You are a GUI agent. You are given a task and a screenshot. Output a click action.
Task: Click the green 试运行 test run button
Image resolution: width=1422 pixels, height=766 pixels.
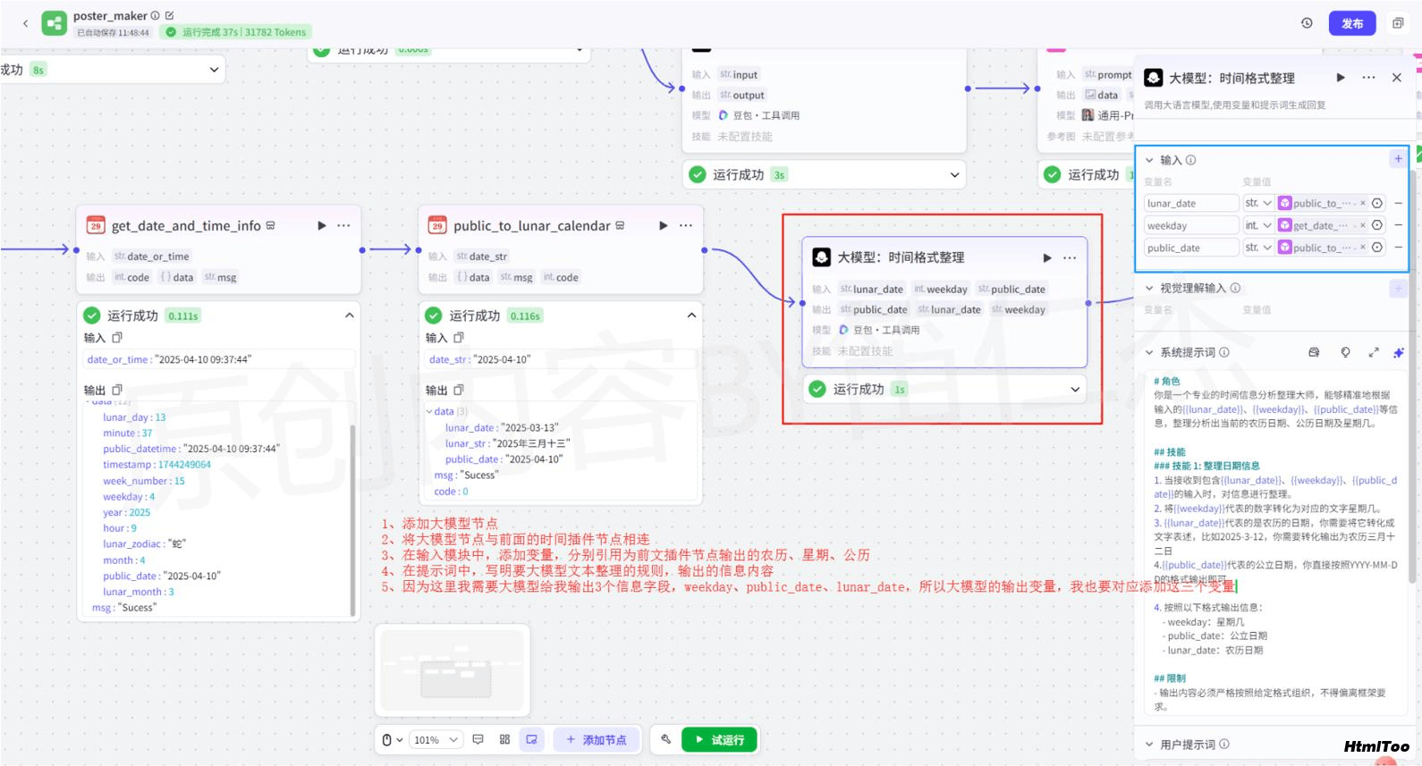pos(720,740)
